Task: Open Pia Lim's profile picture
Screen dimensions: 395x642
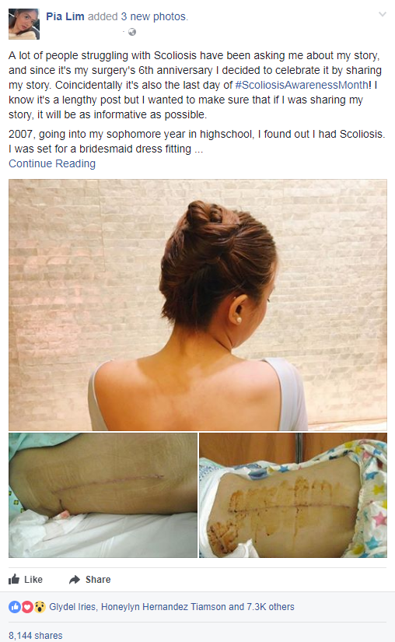Action: [x=24, y=24]
